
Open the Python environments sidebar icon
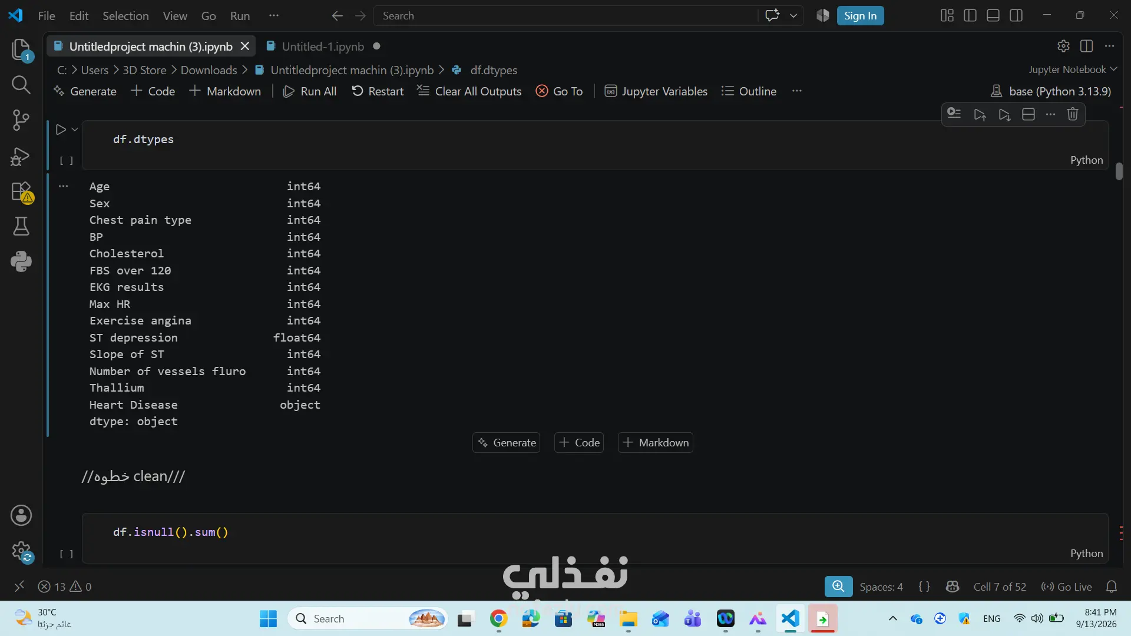21,261
